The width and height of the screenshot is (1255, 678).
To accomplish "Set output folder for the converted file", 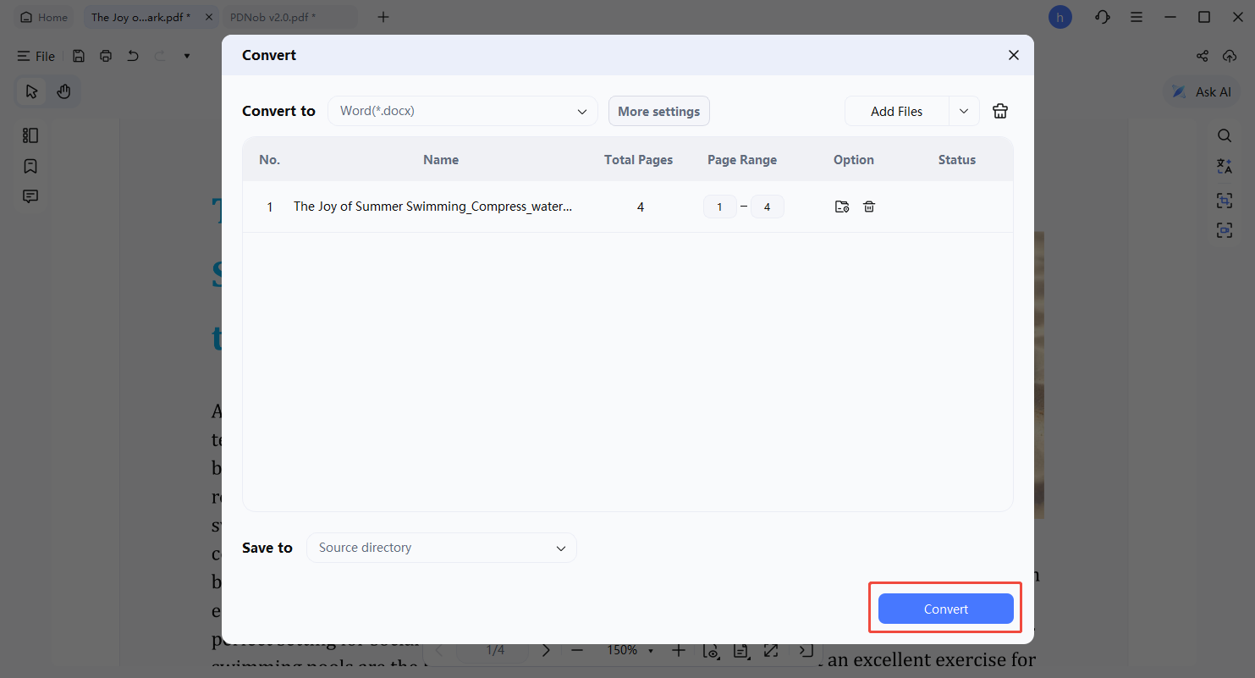I will (841, 206).
